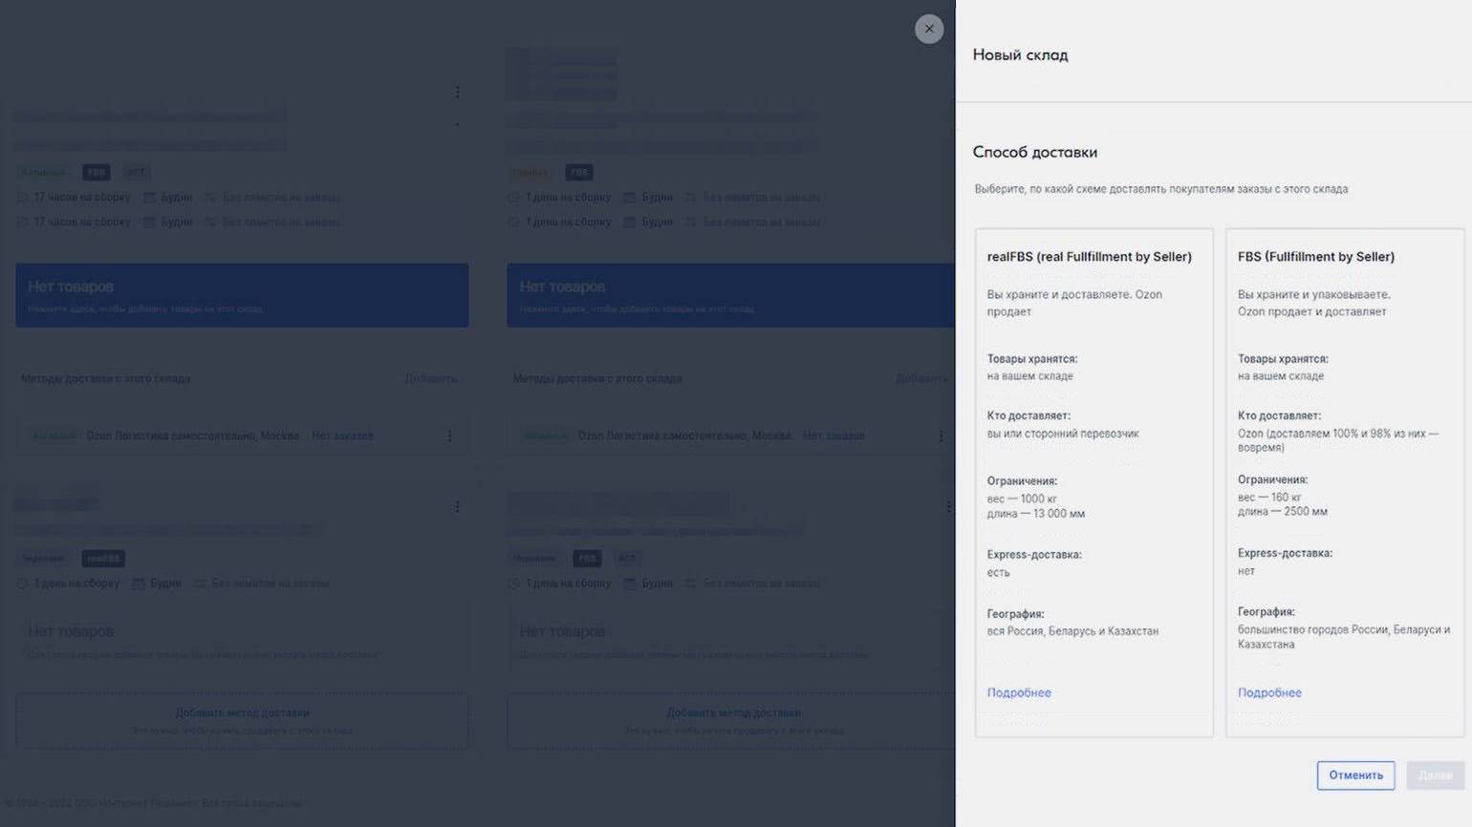Open three-dot menu of top-left warehouse card
Screen dimensions: 1472x827
point(457,93)
